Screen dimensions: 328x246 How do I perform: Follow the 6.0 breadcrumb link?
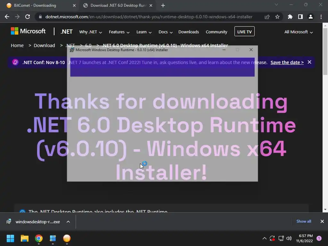tap(88, 45)
